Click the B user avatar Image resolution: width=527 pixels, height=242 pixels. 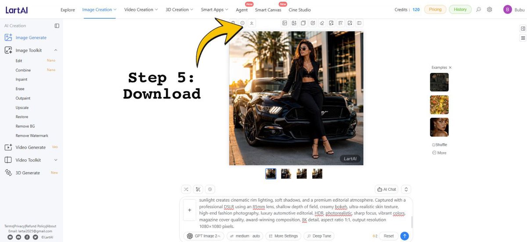tap(508, 9)
